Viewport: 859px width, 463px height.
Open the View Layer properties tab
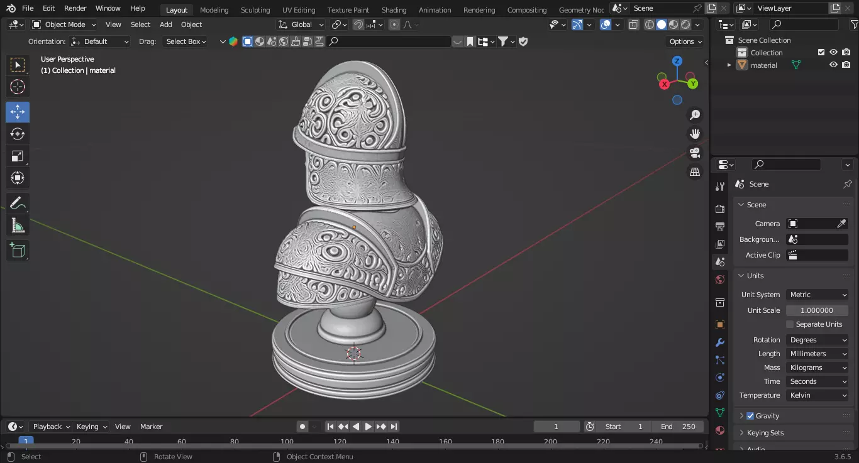coord(720,244)
